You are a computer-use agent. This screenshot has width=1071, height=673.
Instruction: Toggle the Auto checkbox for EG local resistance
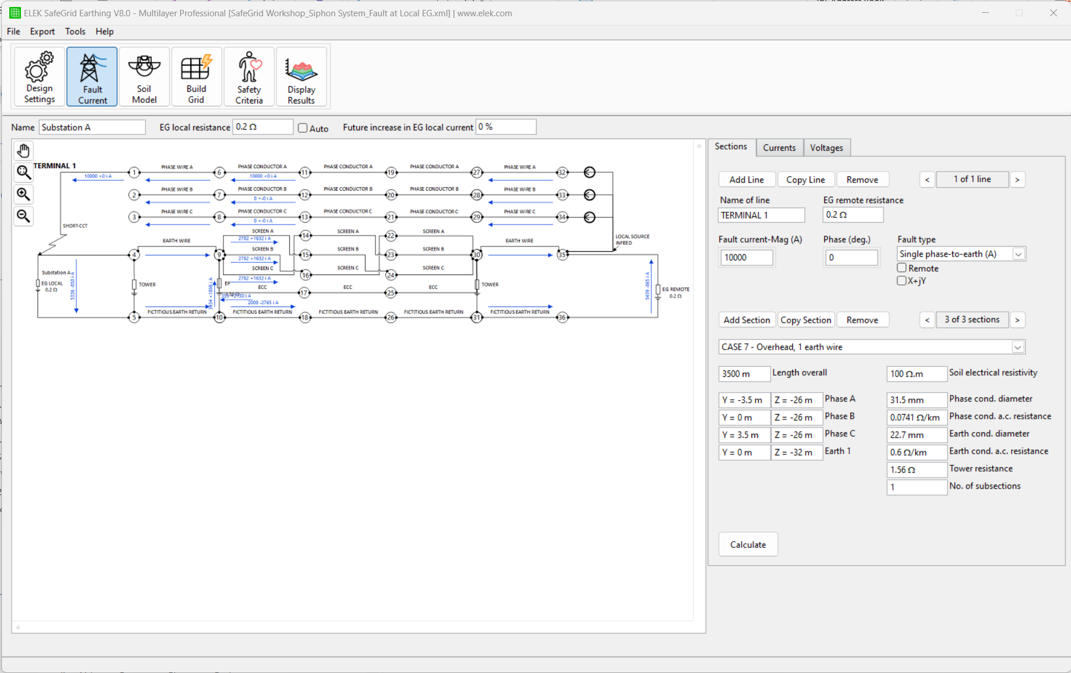303,128
